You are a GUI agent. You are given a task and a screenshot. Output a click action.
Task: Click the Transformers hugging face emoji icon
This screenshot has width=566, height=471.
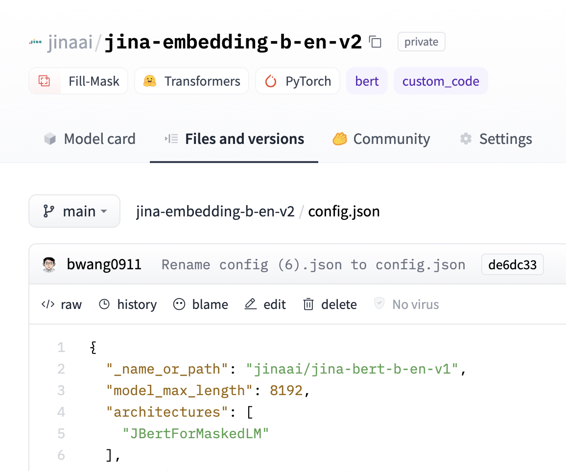[150, 81]
